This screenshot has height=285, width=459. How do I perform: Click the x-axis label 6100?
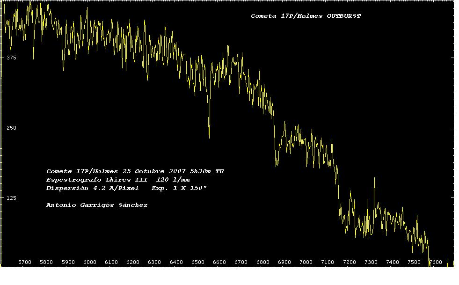pos(111,262)
